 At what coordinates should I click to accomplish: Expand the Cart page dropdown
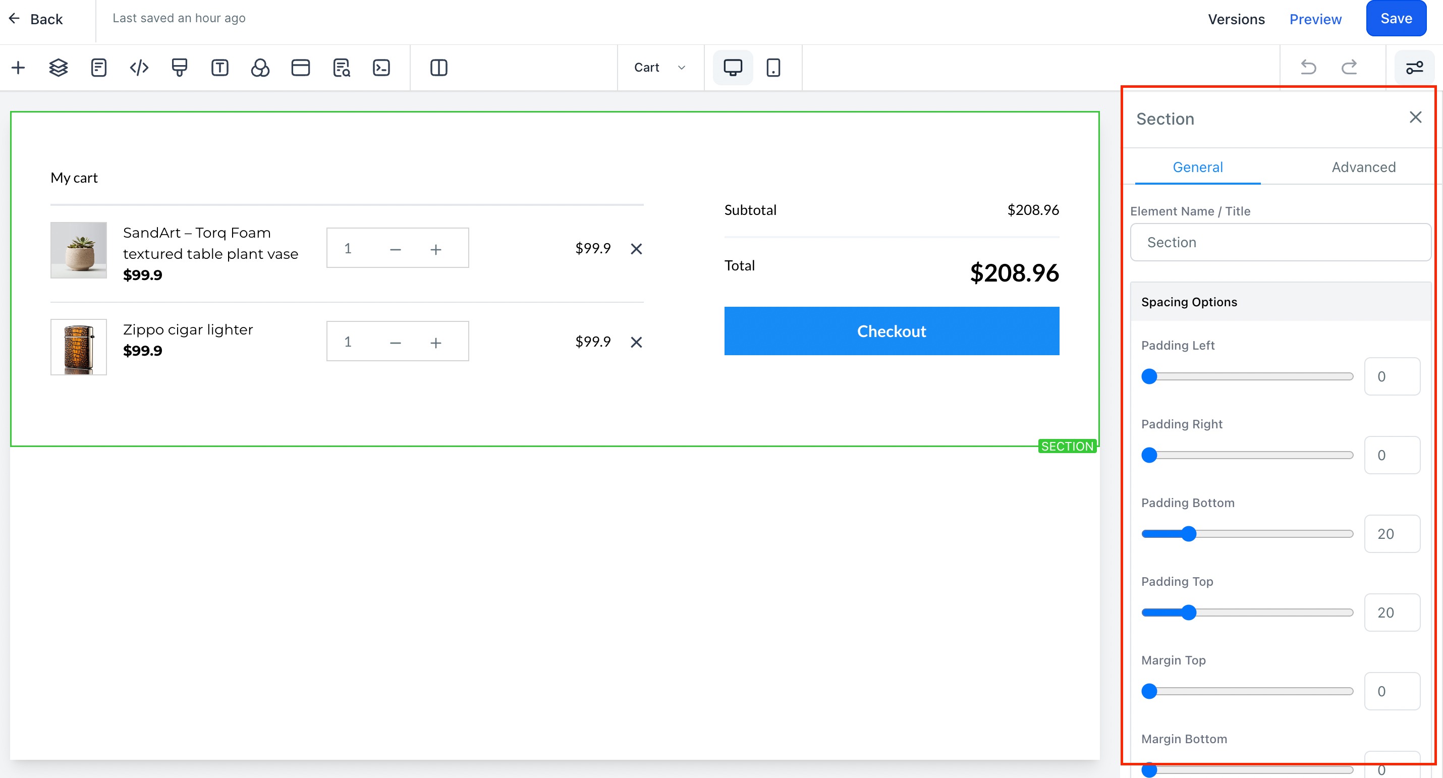click(x=660, y=67)
